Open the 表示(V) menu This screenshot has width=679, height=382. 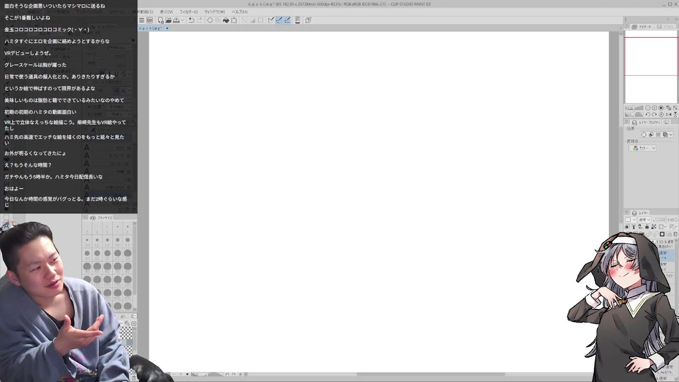[x=166, y=12]
